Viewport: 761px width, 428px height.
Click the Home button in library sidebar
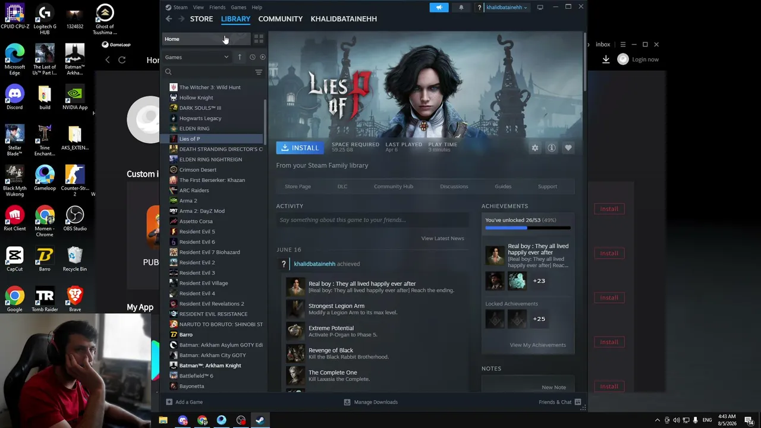click(206, 39)
